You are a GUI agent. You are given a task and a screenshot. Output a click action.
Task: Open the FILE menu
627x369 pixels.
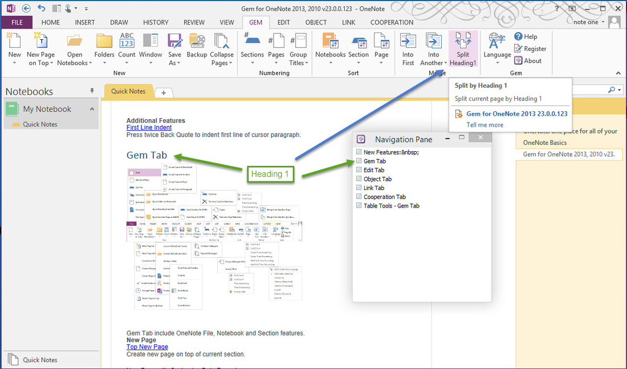(x=17, y=22)
